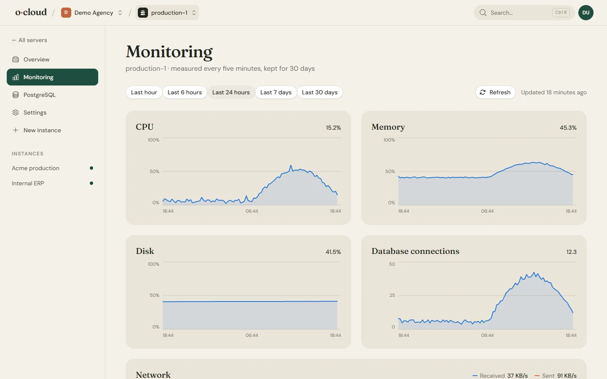Open the Monitoring sidebar item

tap(52, 77)
